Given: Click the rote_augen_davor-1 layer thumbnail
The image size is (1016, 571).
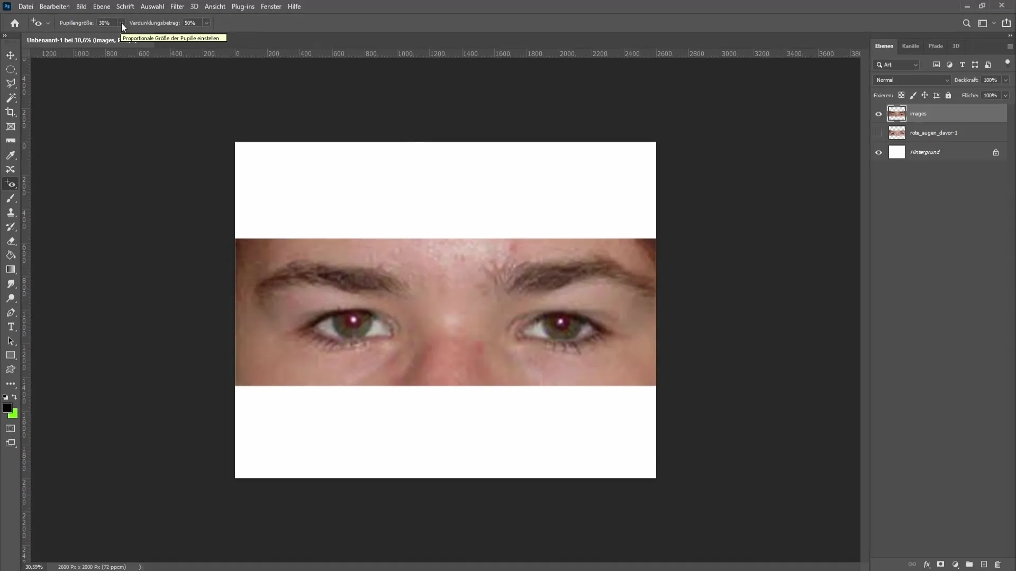Looking at the screenshot, I should pyautogui.click(x=897, y=133).
